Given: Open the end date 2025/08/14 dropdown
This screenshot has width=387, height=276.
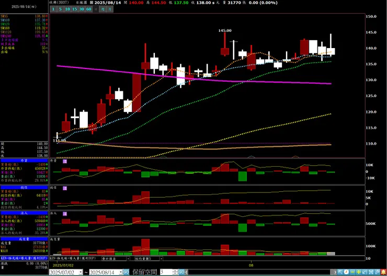Looking at the screenshot, I should [x=120, y=272].
